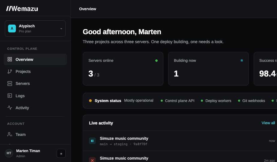Open the View all live activity link
Viewport: 277px width, 162px height.
pyautogui.click(x=268, y=123)
